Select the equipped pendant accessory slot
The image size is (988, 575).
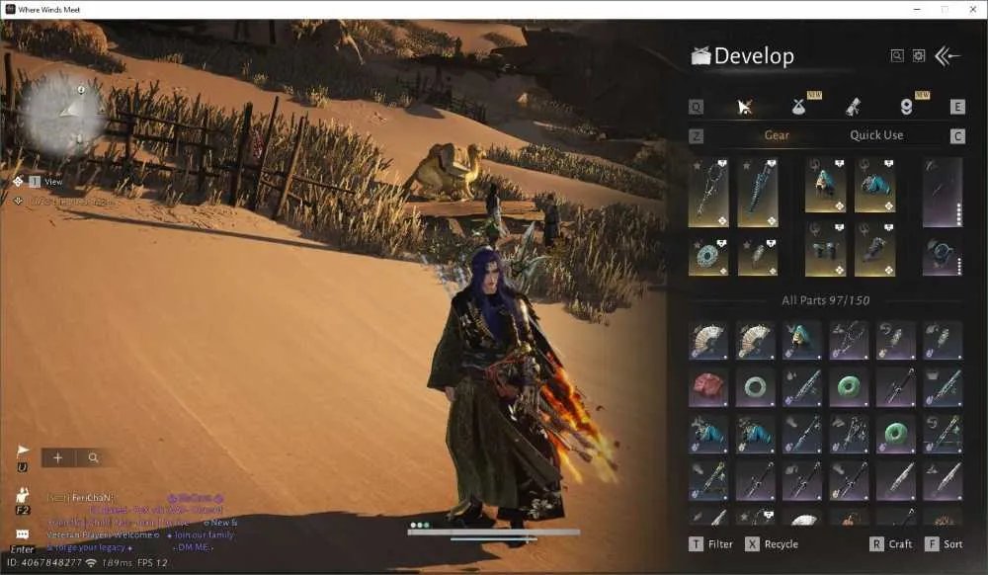pos(758,256)
